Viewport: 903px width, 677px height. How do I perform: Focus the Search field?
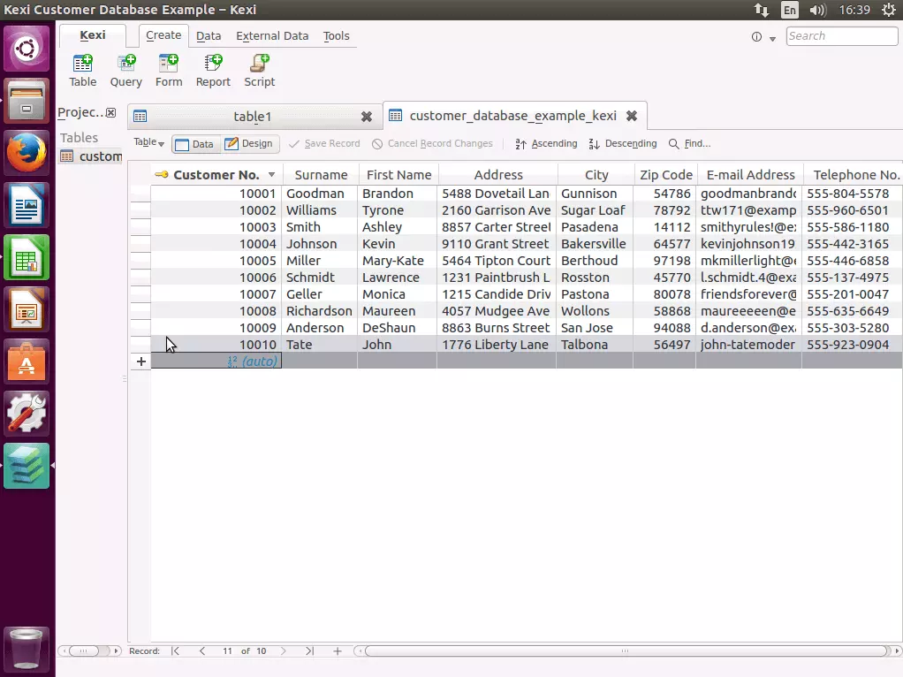841,35
